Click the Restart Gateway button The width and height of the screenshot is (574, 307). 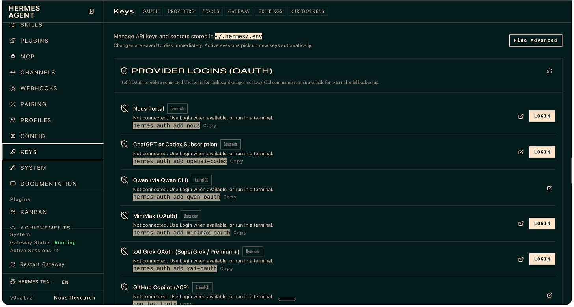click(x=37, y=264)
